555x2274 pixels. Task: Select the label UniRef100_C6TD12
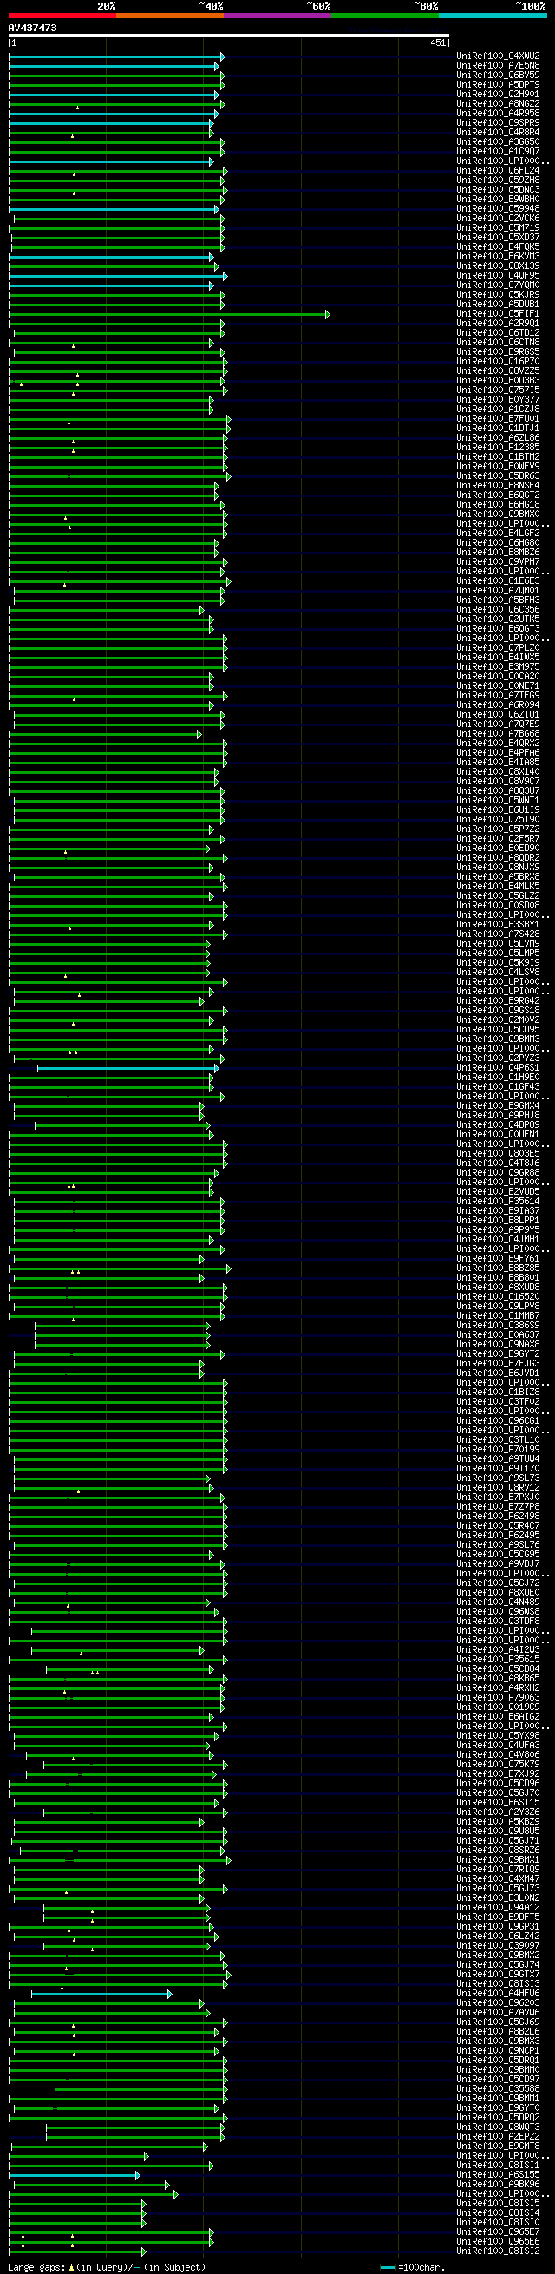(499, 333)
